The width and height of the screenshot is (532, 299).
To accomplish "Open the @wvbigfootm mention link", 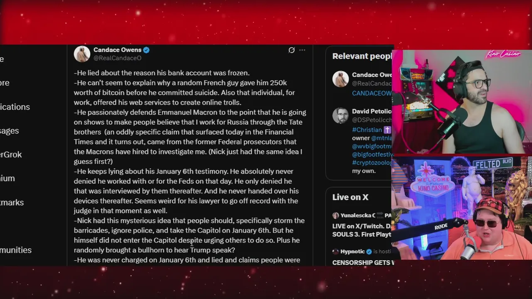I will (372, 146).
